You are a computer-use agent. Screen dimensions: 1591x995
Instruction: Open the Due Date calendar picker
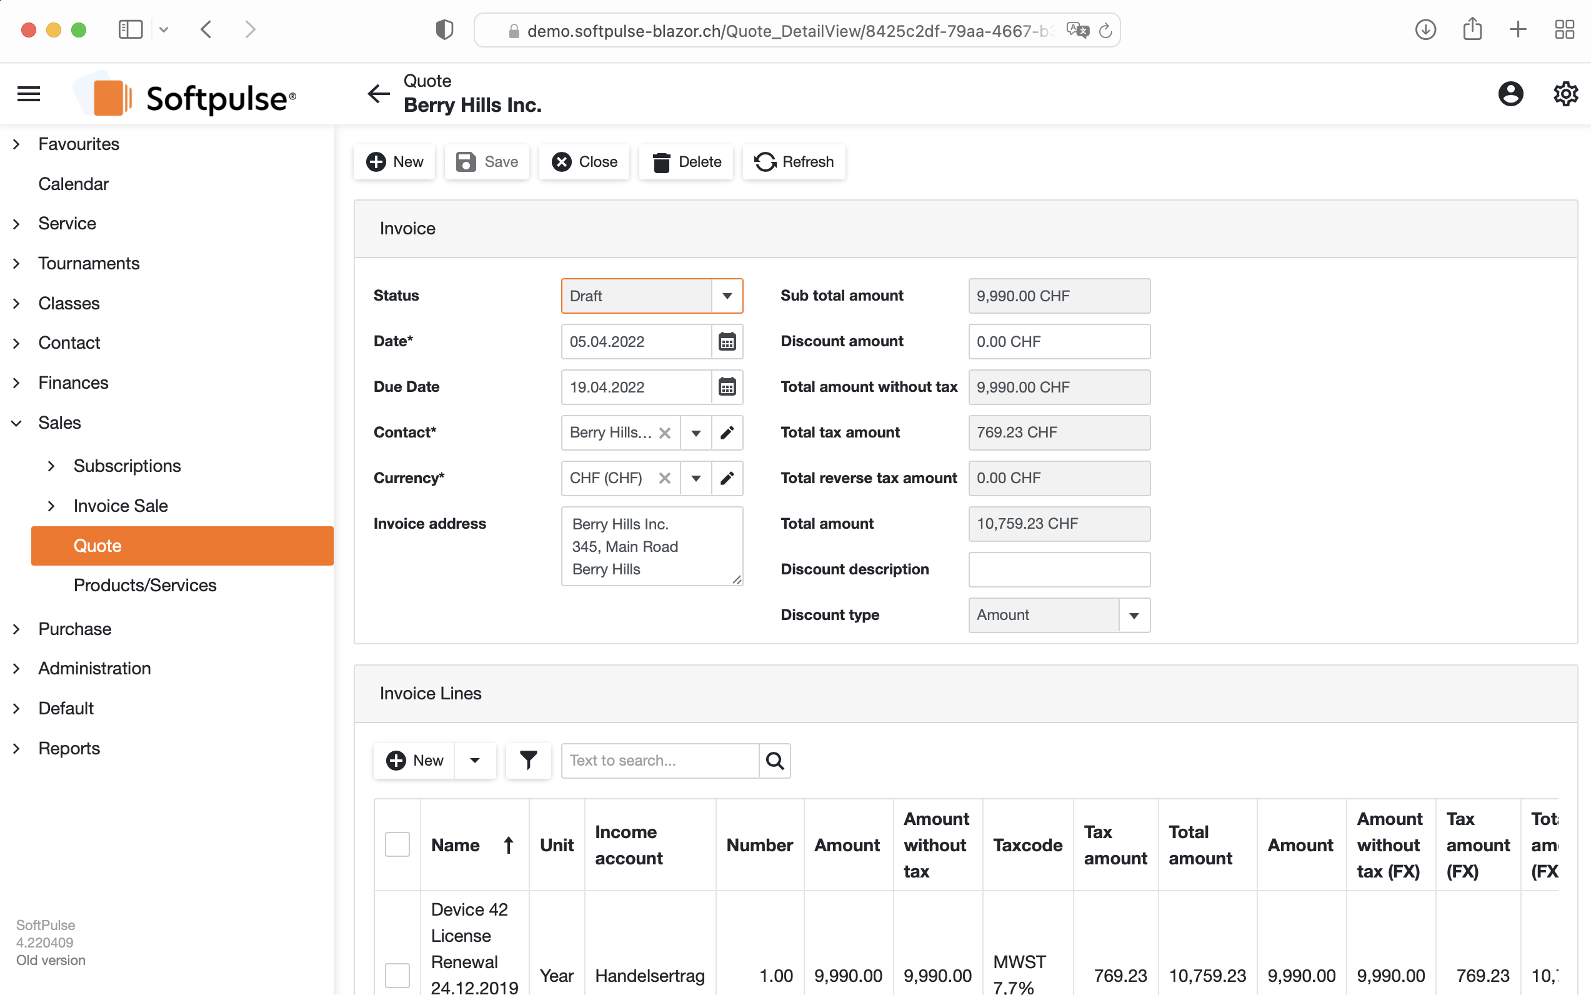726,387
